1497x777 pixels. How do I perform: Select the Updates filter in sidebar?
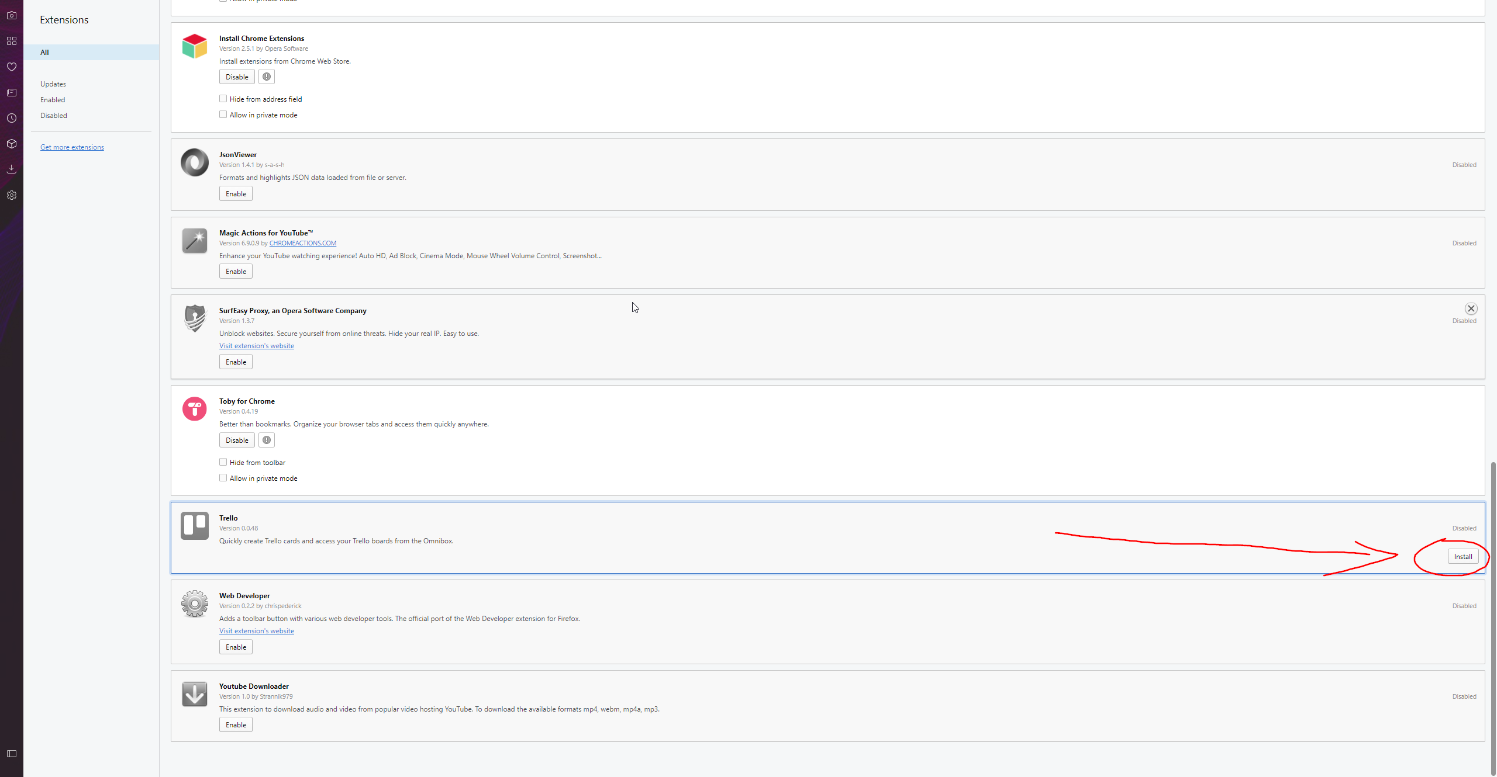point(53,84)
